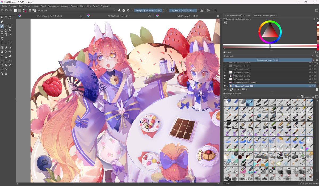Hide layer 'Копия Обычный слой 64'
Viewport: 319px width, 186px height.
(225, 82)
